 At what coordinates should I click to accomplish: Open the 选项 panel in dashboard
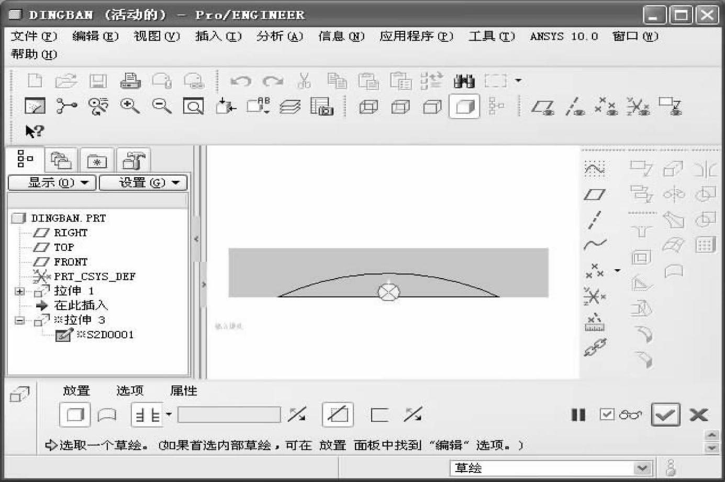[130, 391]
